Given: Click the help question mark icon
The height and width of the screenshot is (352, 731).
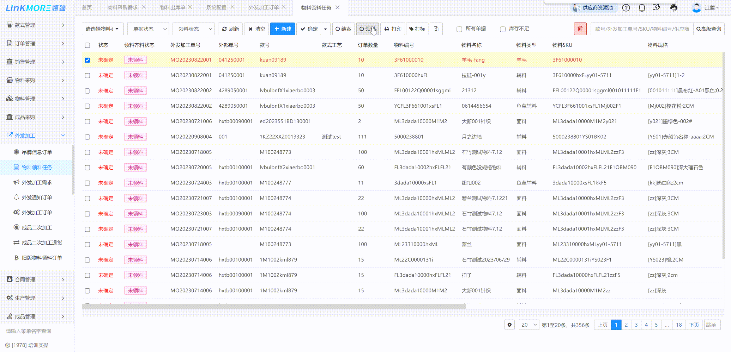Looking at the screenshot, I should pyautogui.click(x=626, y=8).
